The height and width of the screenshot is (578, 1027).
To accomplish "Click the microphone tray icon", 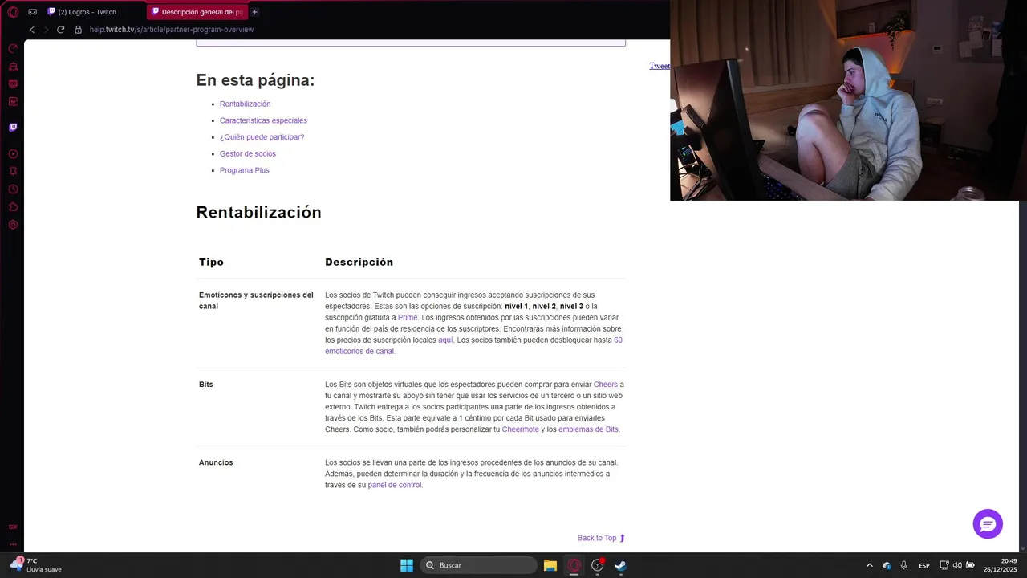I will coord(904,565).
